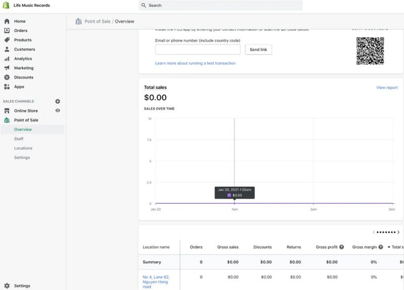Sort by Total sales column arrow

[389, 247]
